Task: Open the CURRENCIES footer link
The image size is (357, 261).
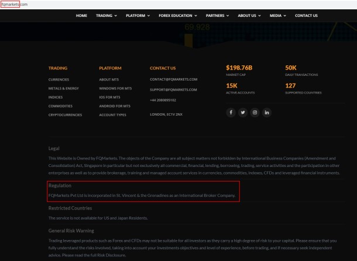Action: coord(59,79)
